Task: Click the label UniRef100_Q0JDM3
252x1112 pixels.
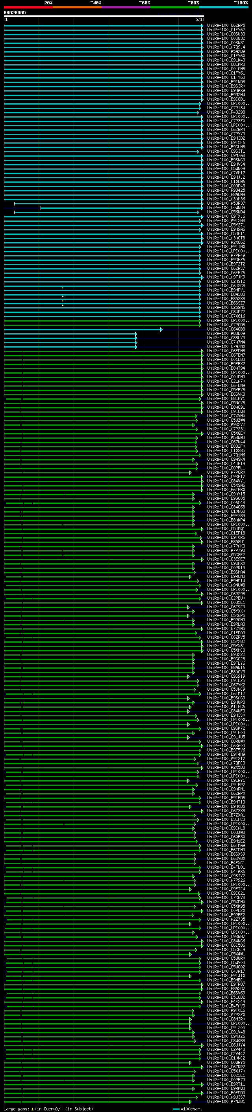Action: 226,377
